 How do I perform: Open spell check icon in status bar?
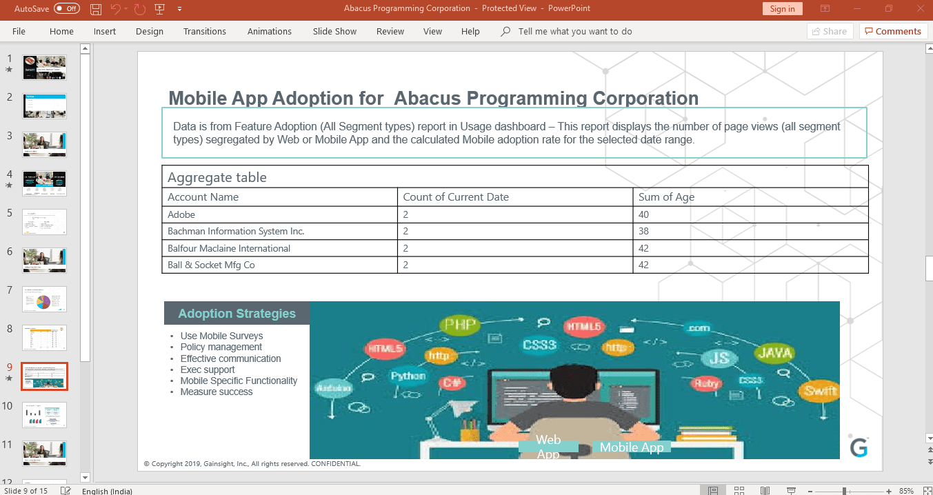point(66,490)
